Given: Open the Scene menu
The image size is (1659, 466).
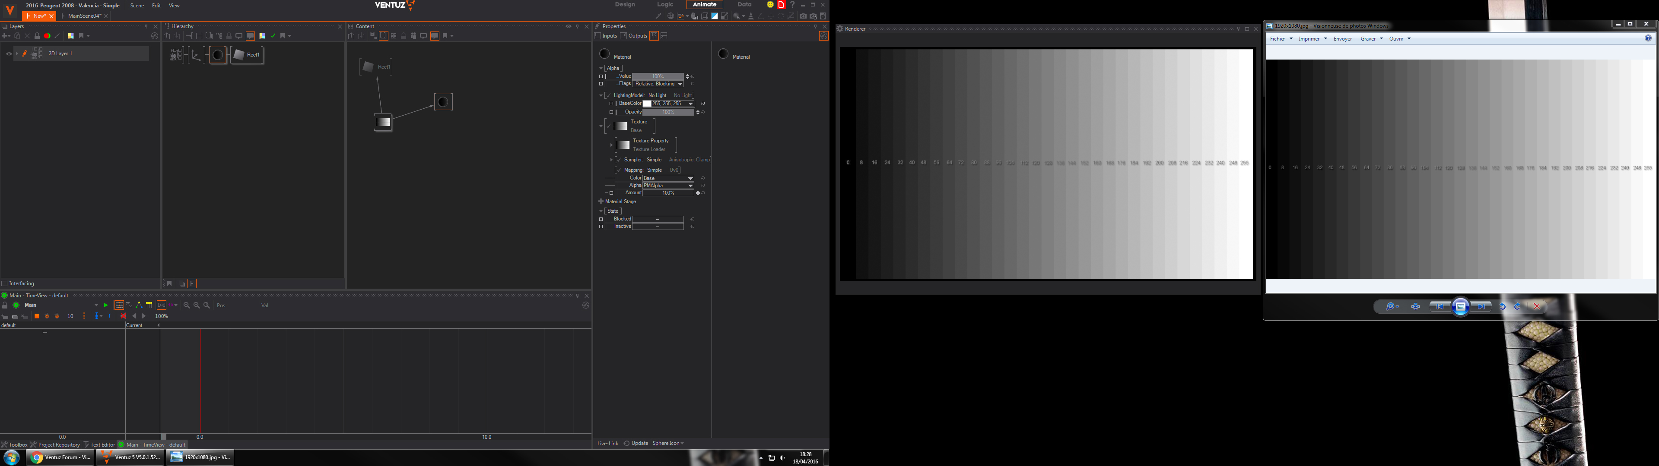Looking at the screenshot, I should click(137, 5).
